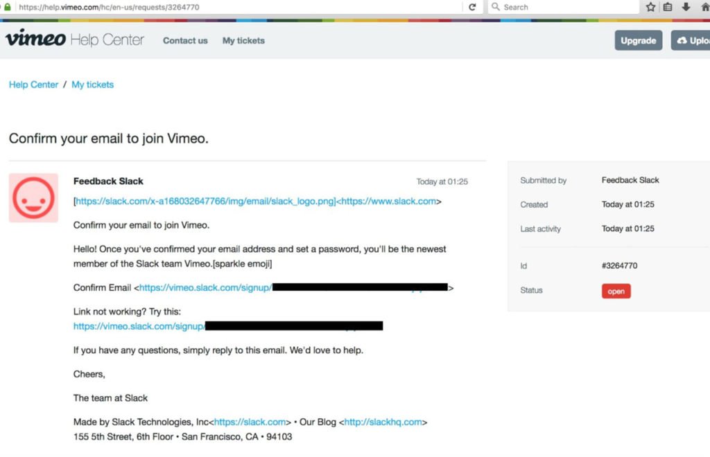Click the address bar URL
Screen dimensions: 710x457
tap(109, 7)
